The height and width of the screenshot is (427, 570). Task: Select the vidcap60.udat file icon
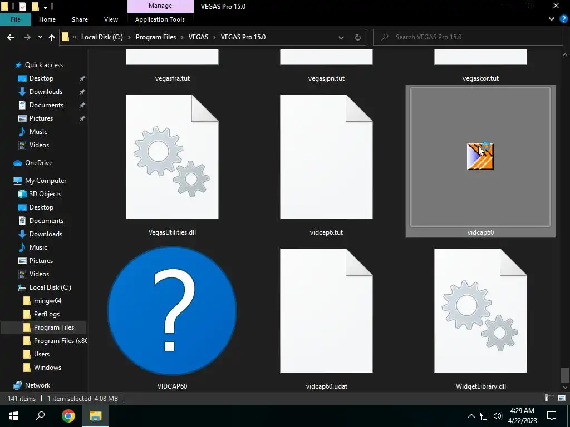tap(326, 311)
